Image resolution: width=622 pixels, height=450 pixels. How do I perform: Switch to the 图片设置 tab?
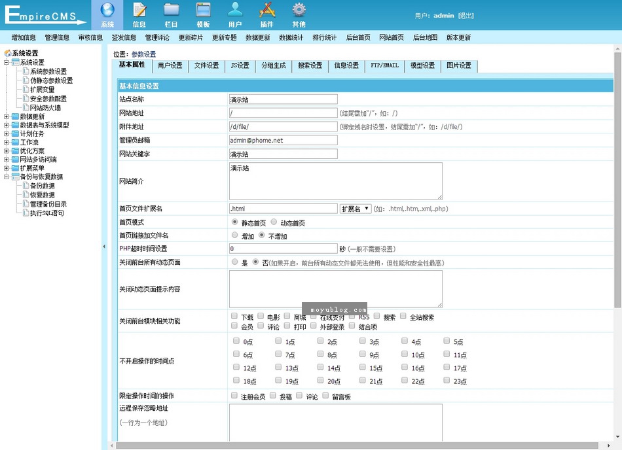(459, 66)
